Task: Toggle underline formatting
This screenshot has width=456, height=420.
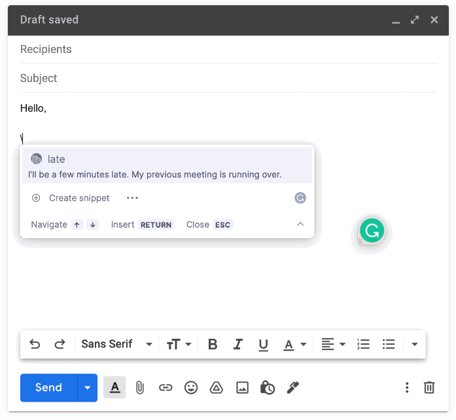Action: coord(263,344)
